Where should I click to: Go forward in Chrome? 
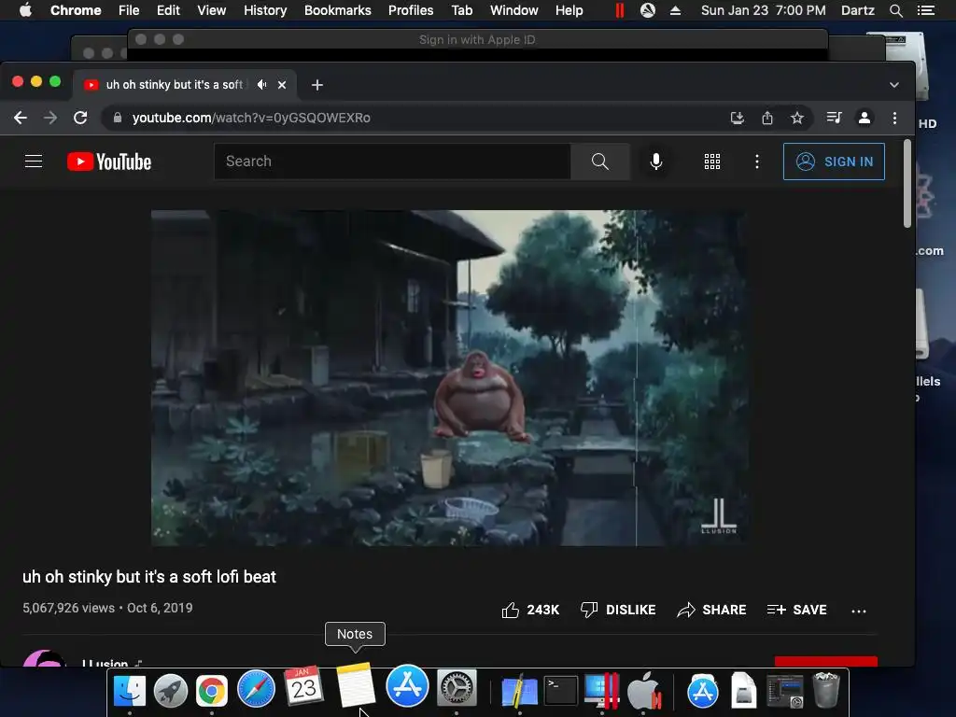tap(50, 118)
